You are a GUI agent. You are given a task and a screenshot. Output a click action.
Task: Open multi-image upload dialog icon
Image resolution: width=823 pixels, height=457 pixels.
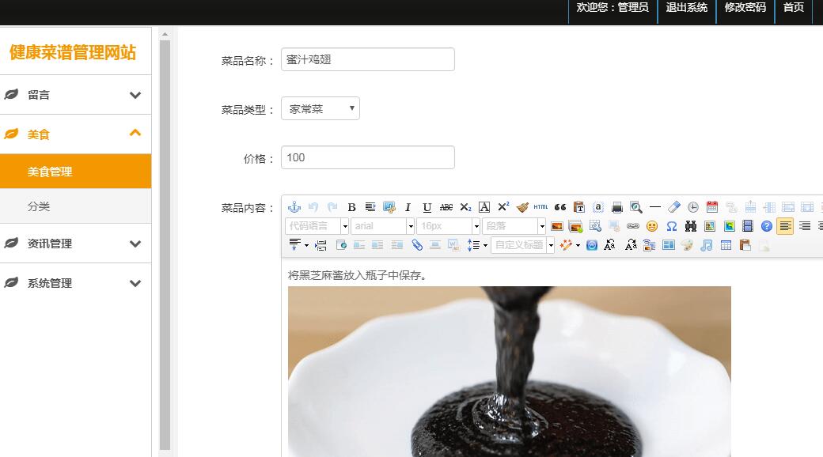click(576, 226)
